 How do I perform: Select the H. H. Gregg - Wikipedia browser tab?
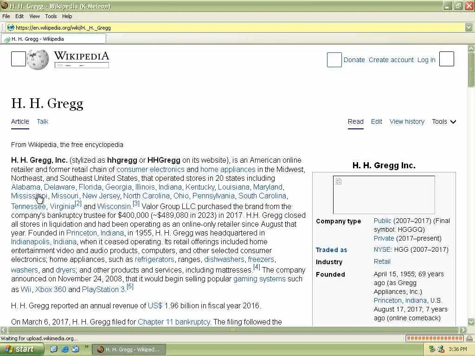coord(54,39)
